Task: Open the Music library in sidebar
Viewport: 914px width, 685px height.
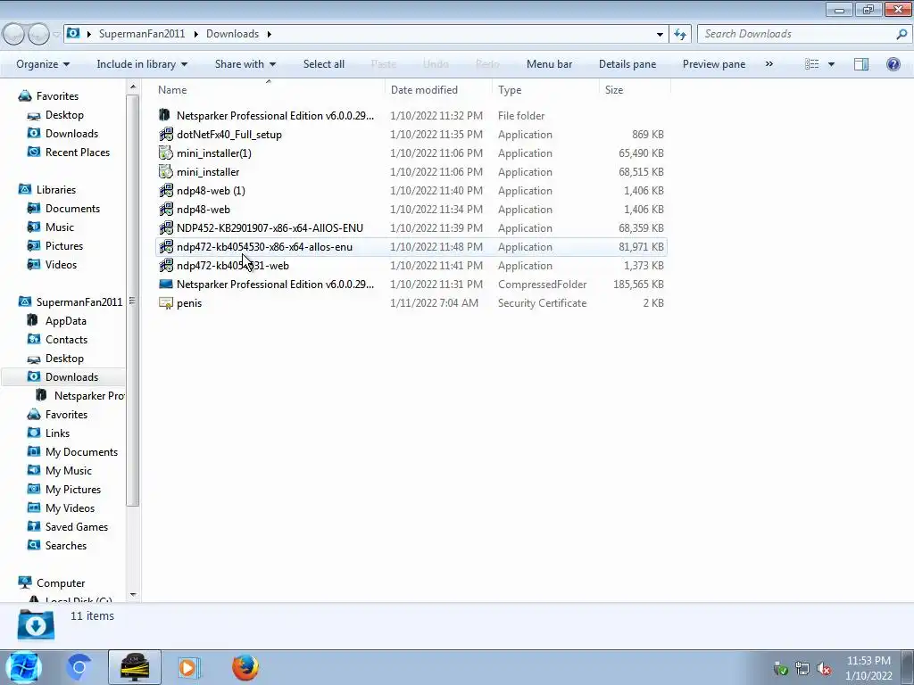Action: point(60,227)
